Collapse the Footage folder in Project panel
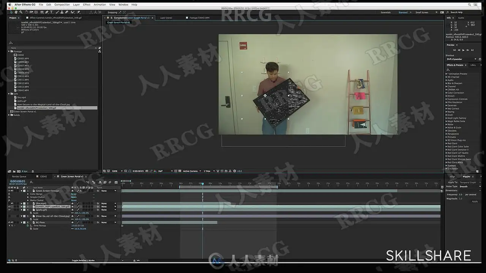Viewport: 486px width, 273px height. [x=9, y=52]
